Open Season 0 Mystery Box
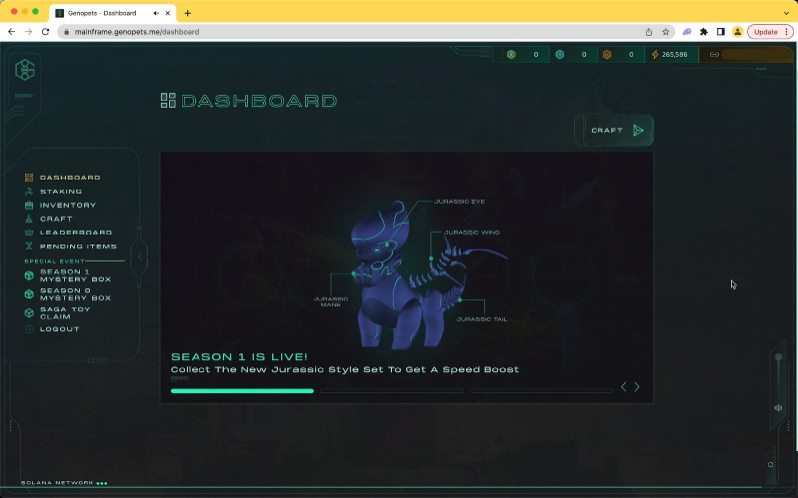Image resolution: width=798 pixels, height=498 pixels. pyautogui.click(x=76, y=294)
